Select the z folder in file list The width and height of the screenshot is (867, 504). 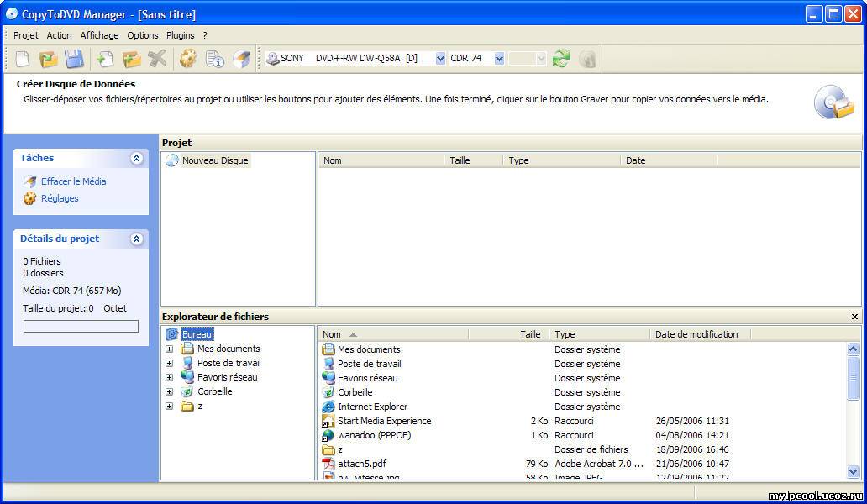[x=340, y=450]
